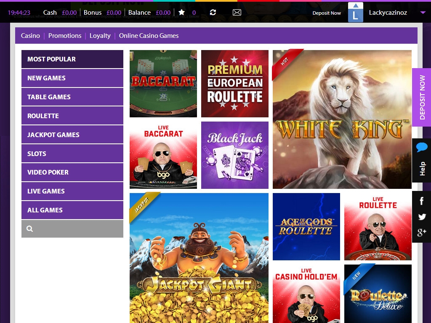Screen dimensions: 431x323
Task: Click the Twitter bird icon
Action: click(x=421, y=217)
